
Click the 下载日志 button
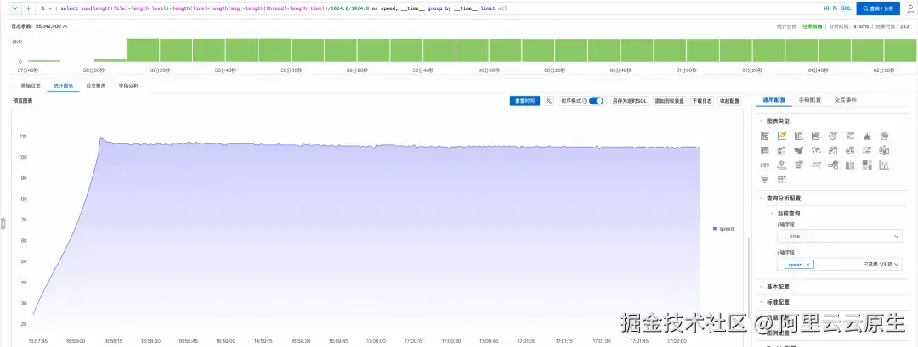point(702,101)
